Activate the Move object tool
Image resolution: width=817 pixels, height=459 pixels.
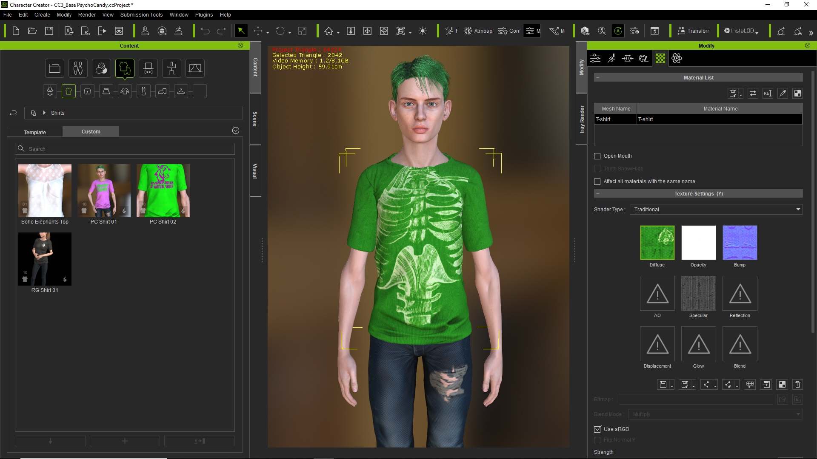(x=258, y=31)
